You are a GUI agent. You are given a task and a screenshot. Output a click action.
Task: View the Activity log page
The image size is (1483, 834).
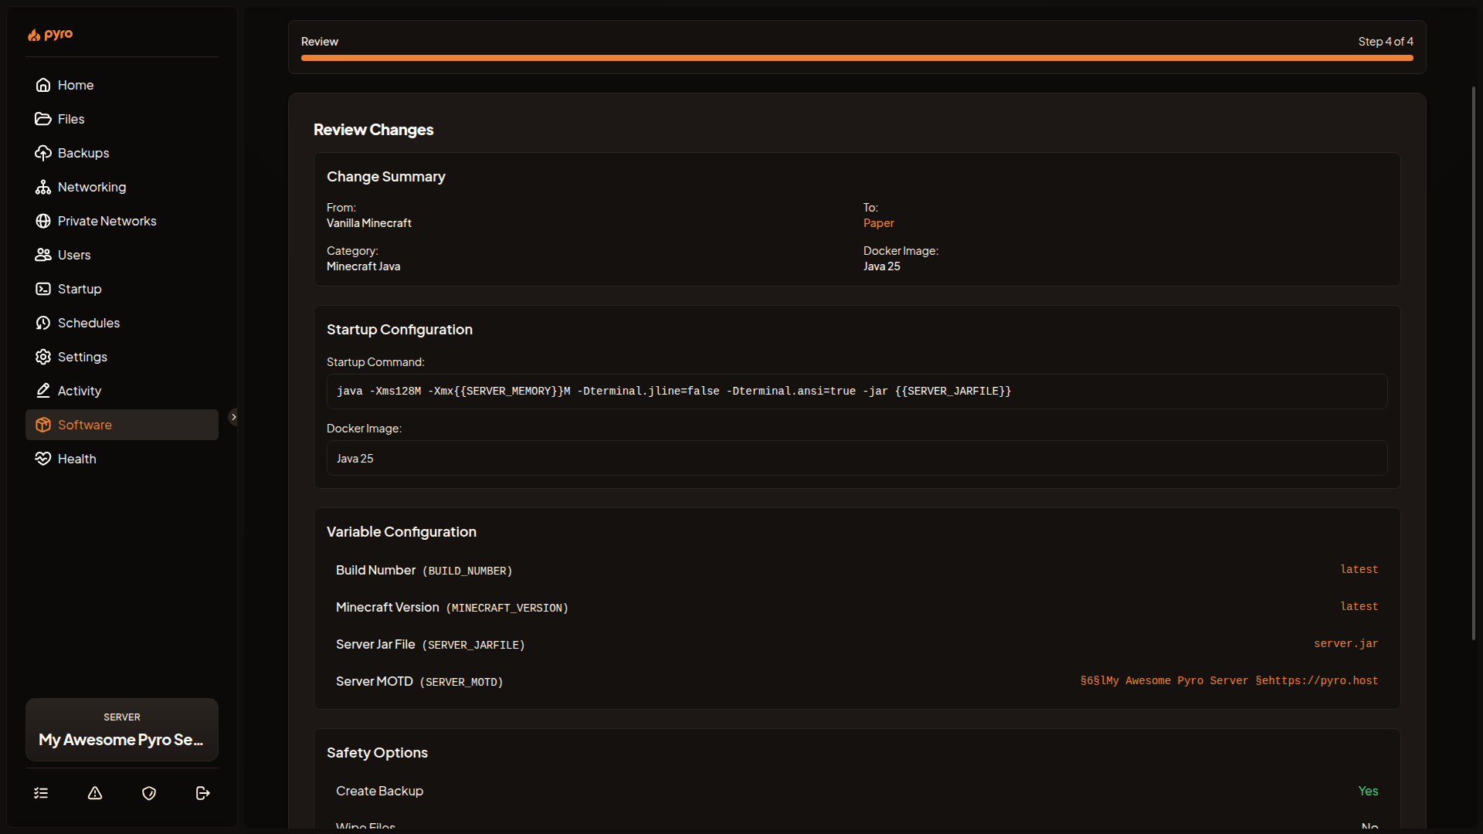[122, 391]
